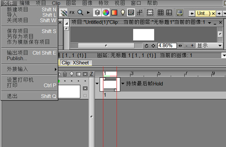Toggle the grid display icon
Viewport: 226px width, 147px height.
pyautogui.click(x=161, y=13)
